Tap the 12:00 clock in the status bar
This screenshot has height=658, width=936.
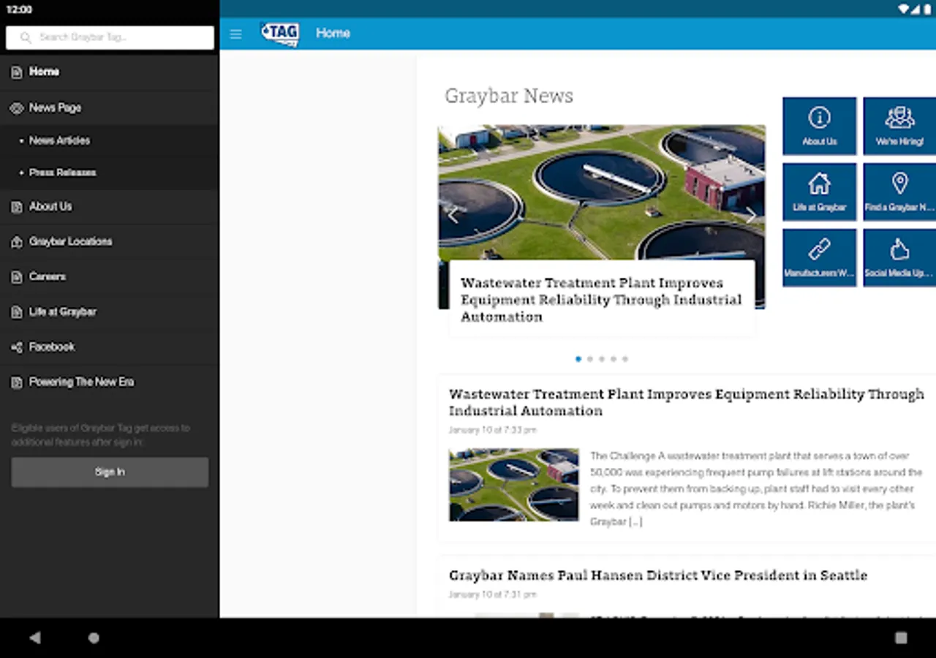point(20,10)
